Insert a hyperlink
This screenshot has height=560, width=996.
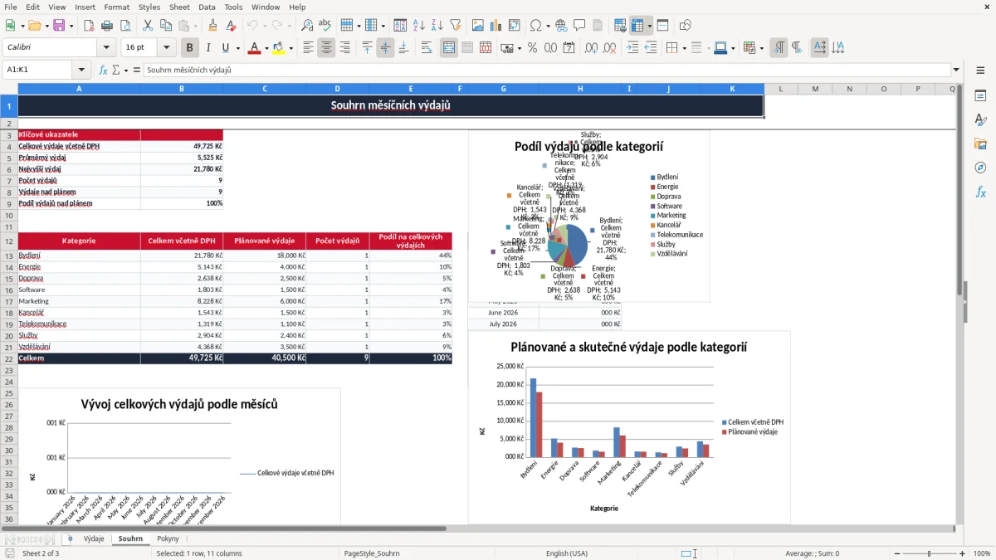click(x=561, y=26)
